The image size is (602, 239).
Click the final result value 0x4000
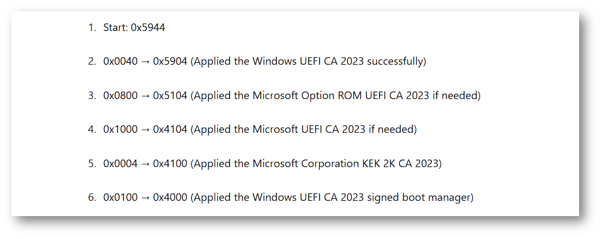pyautogui.click(x=170, y=198)
